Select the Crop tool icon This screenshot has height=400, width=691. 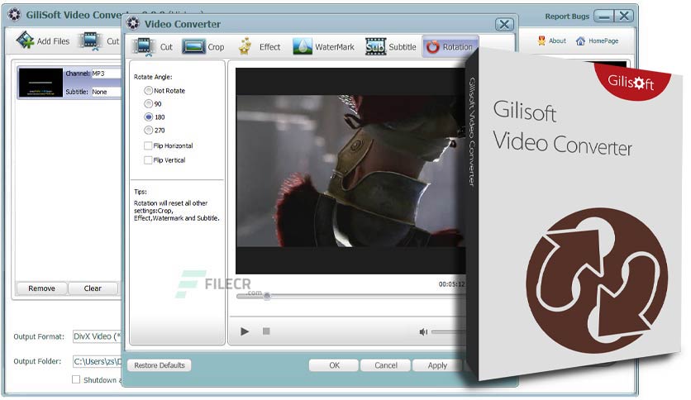pyautogui.click(x=194, y=47)
